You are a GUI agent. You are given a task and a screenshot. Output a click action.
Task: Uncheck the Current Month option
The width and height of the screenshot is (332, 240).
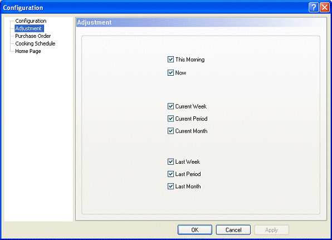tap(170, 131)
